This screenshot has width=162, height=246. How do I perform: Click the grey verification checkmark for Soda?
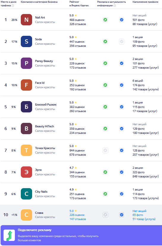coord(122,42)
